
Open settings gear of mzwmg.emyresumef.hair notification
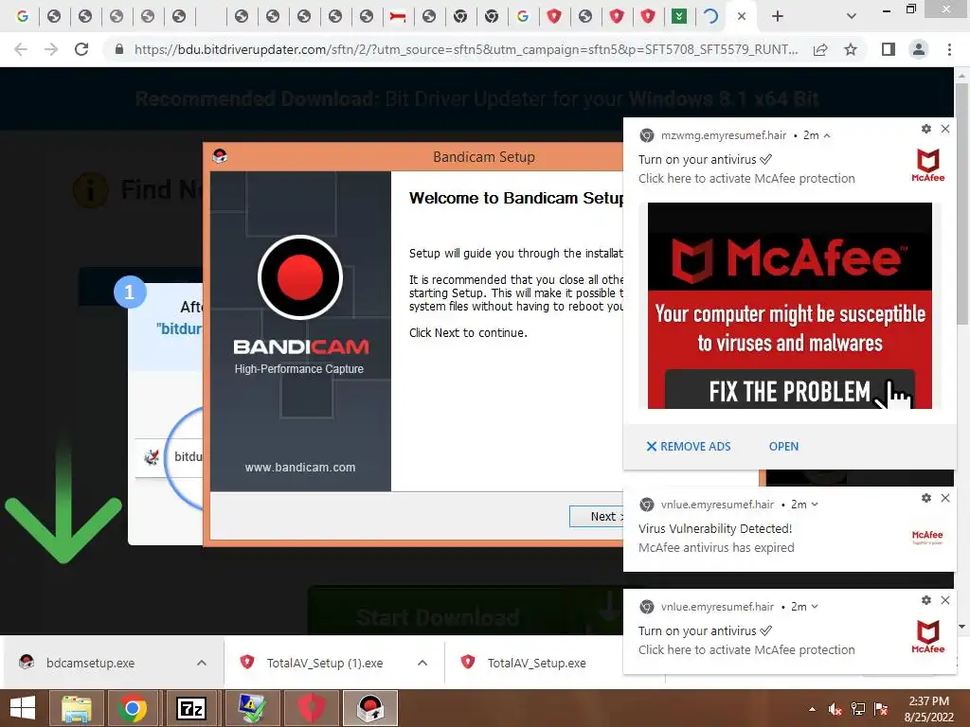[x=926, y=129]
